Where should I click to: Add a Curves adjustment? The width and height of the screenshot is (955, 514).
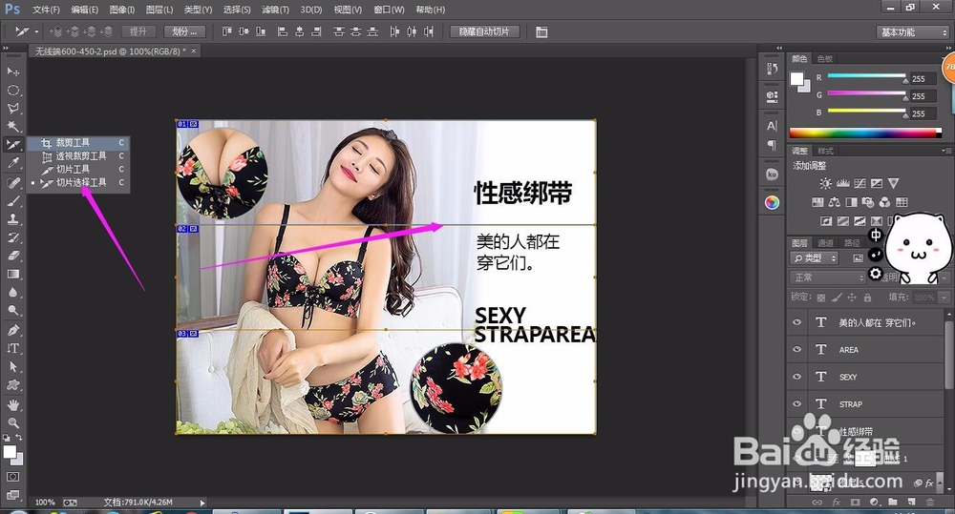[859, 183]
